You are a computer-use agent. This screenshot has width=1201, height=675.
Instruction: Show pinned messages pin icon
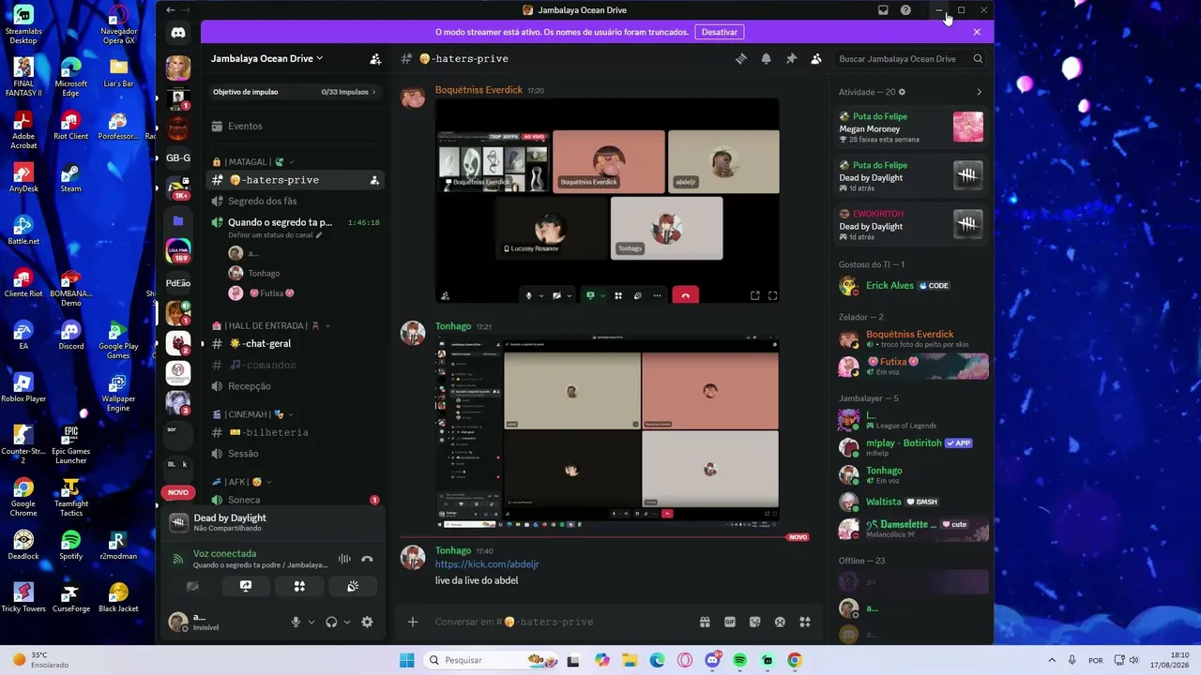click(791, 58)
